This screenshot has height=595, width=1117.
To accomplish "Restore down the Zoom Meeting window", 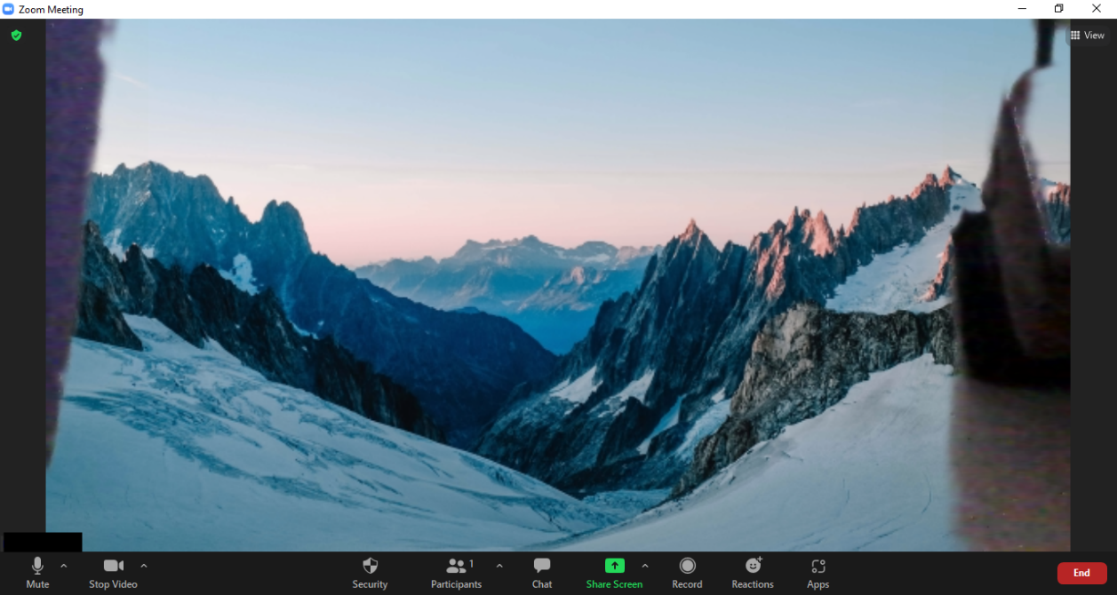I will tap(1059, 9).
